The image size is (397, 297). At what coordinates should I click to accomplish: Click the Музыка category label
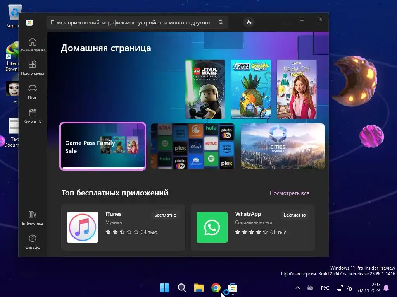[x=114, y=222]
